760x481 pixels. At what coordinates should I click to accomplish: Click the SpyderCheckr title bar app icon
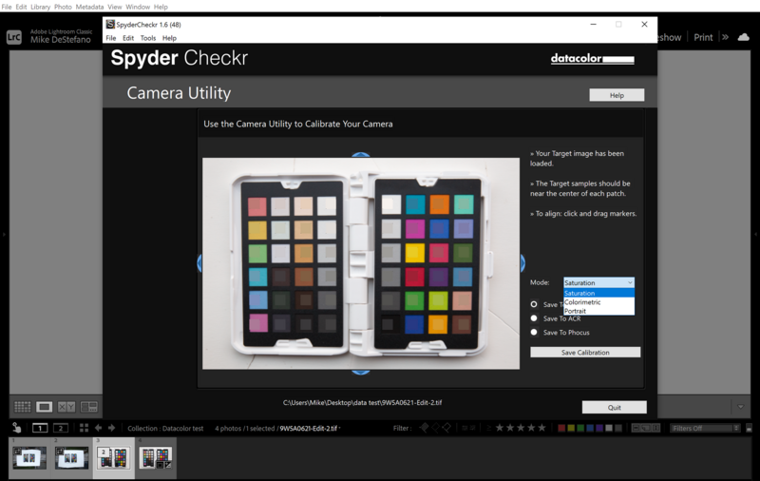(110, 25)
